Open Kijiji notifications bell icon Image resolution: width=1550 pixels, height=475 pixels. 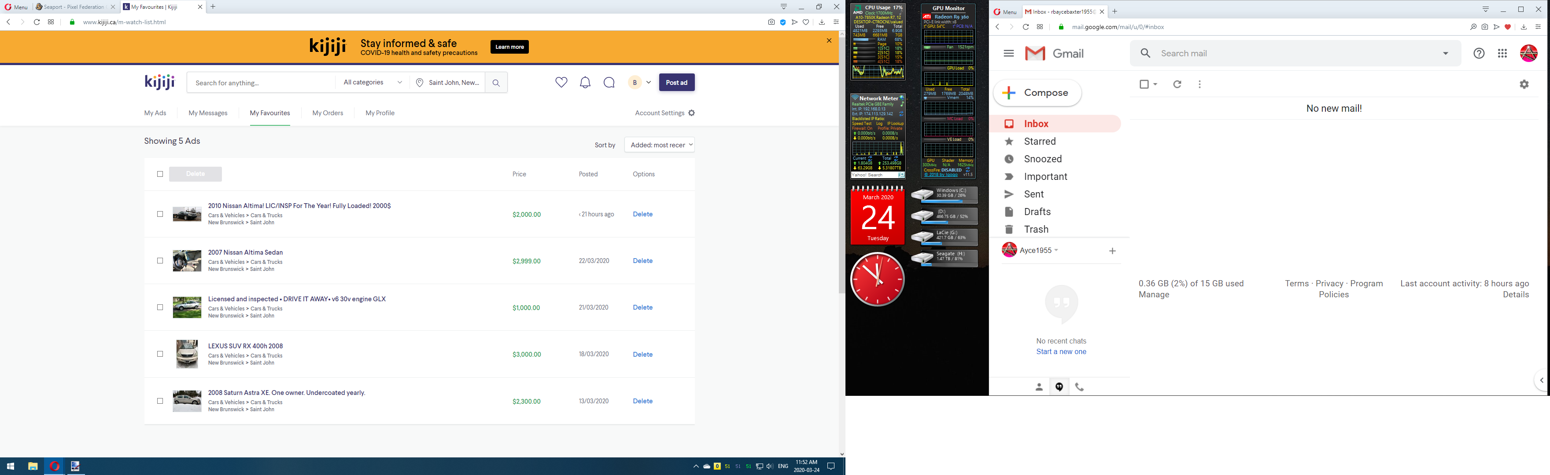pos(585,82)
